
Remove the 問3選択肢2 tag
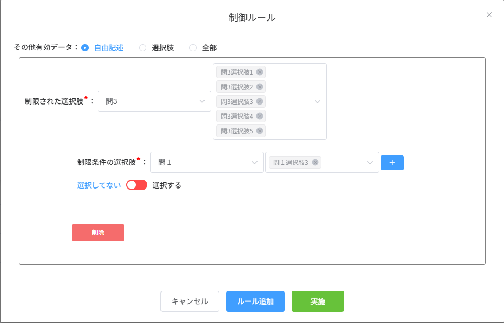[260, 87]
